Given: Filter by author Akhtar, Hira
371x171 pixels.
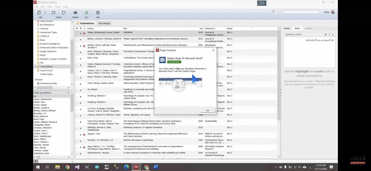Looking at the screenshot, I should 40,102.
